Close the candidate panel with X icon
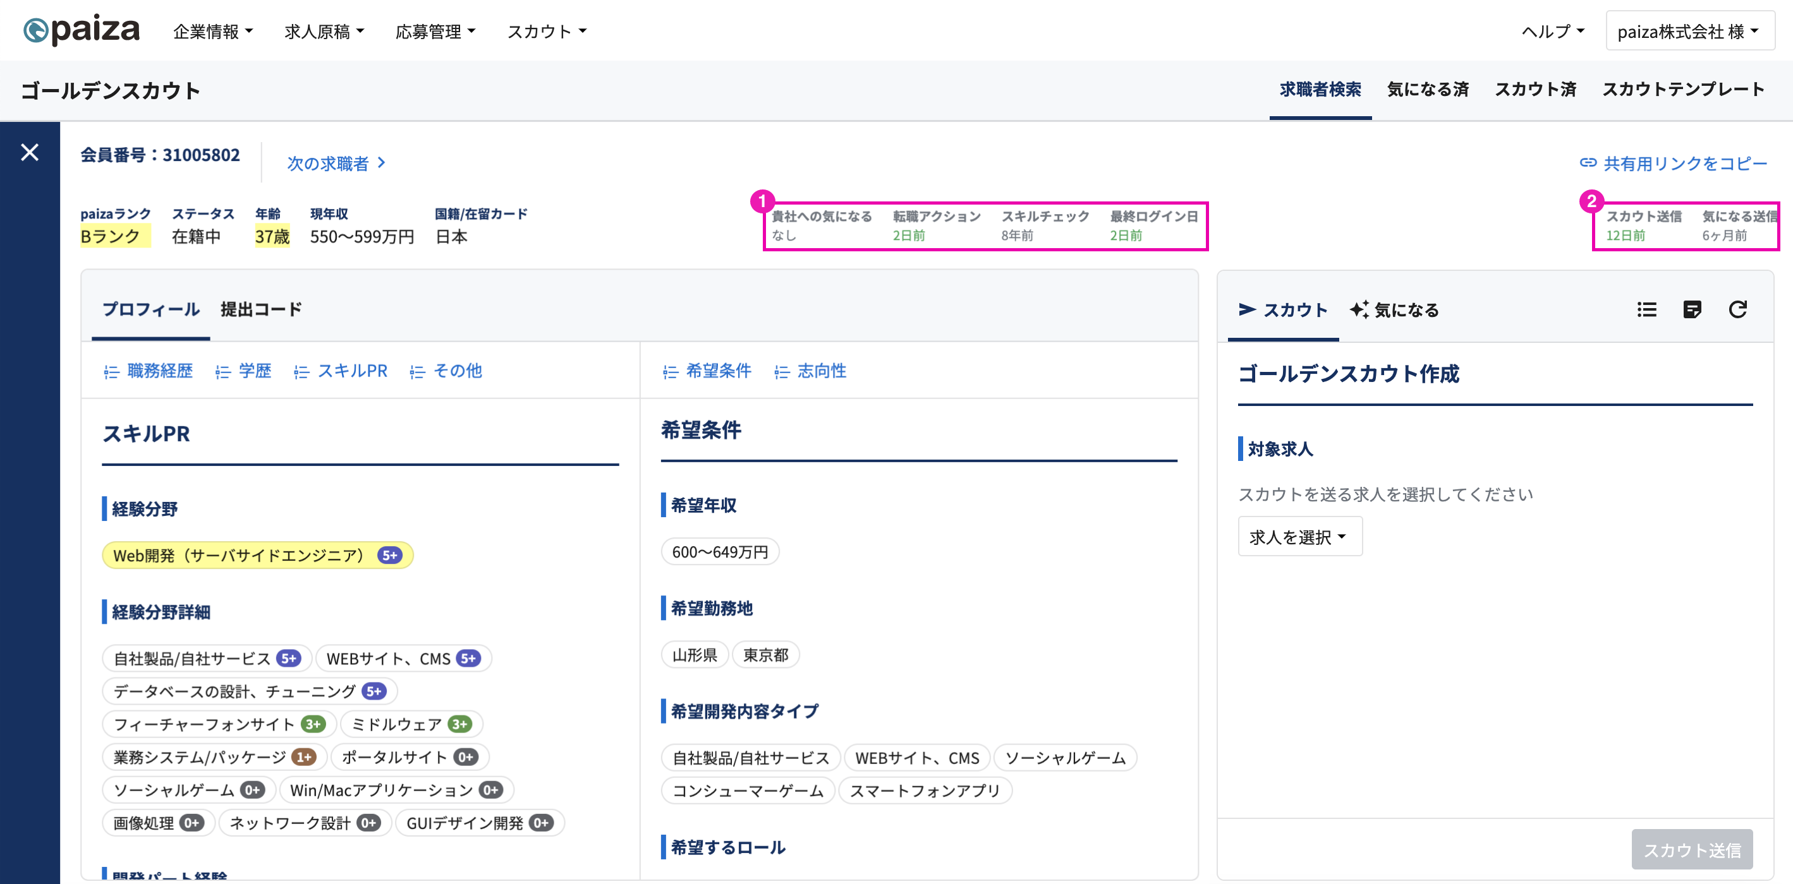The height and width of the screenshot is (884, 1793). tap(30, 152)
